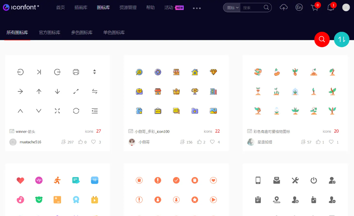This screenshot has height=216, width=354.
Task: Open the 资源管理 menu
Action: pos(128,8)
